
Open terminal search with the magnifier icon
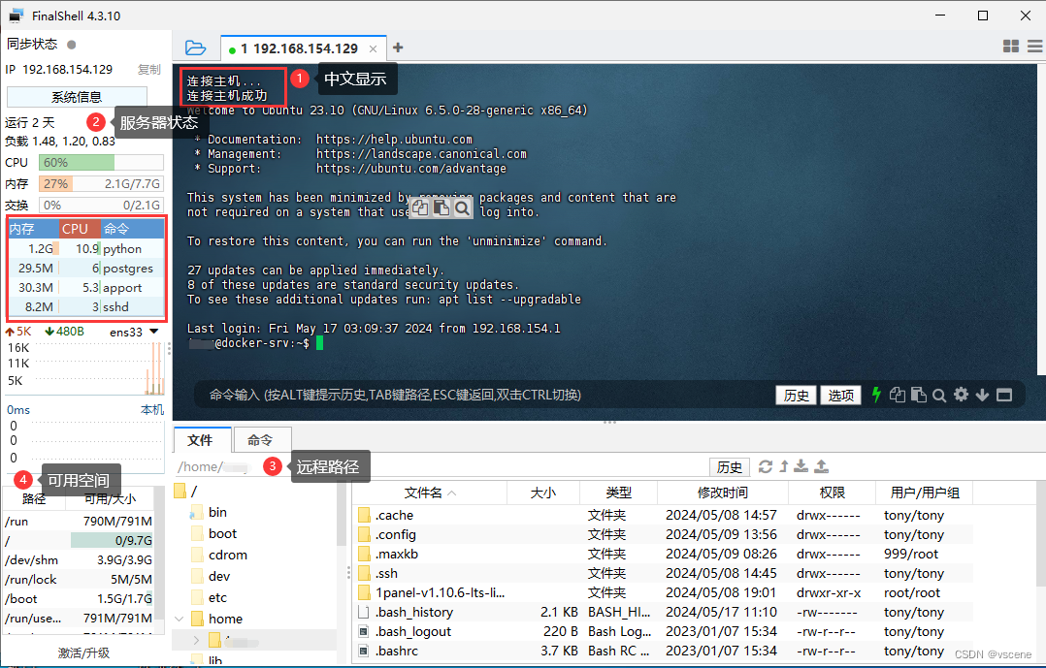[x=939, y=395]
